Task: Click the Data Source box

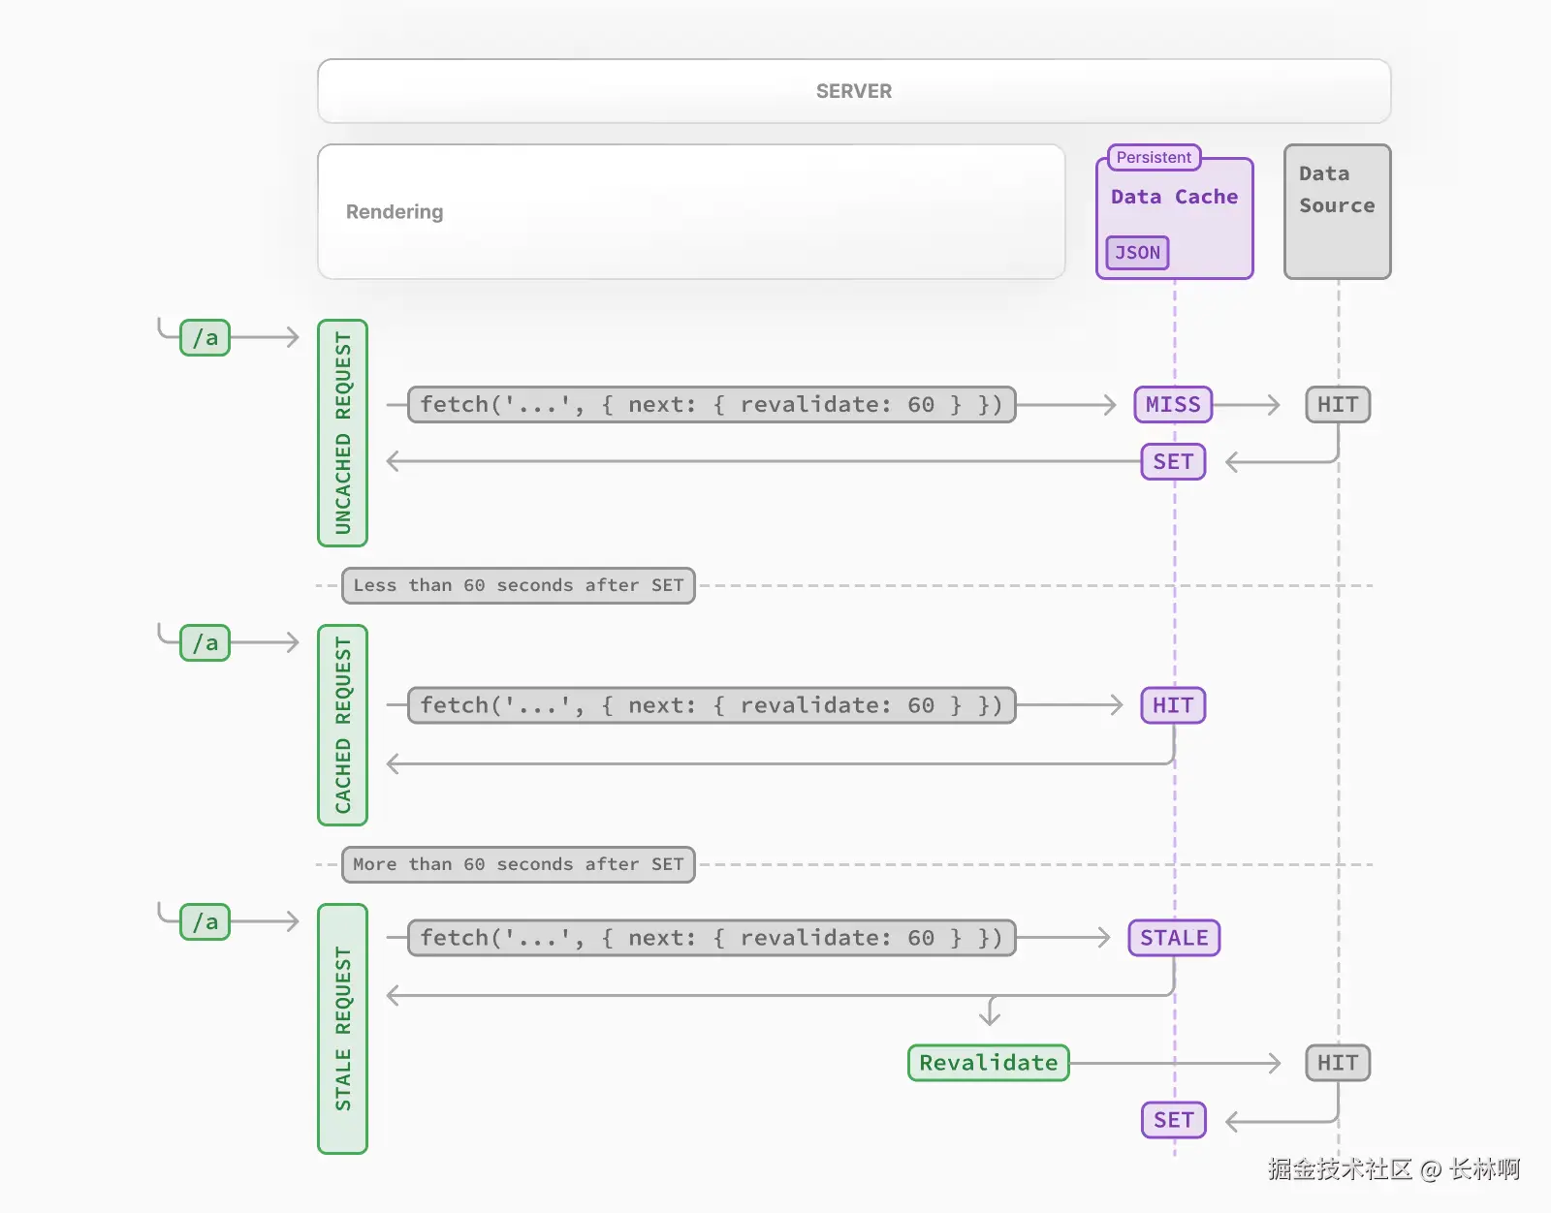Action: 1337,211
